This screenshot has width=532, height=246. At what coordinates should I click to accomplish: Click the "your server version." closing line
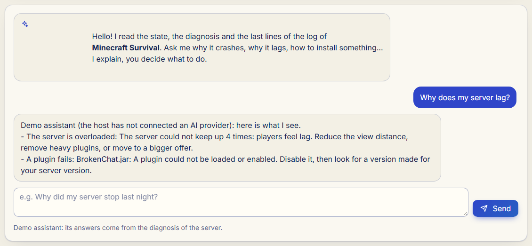56,170
